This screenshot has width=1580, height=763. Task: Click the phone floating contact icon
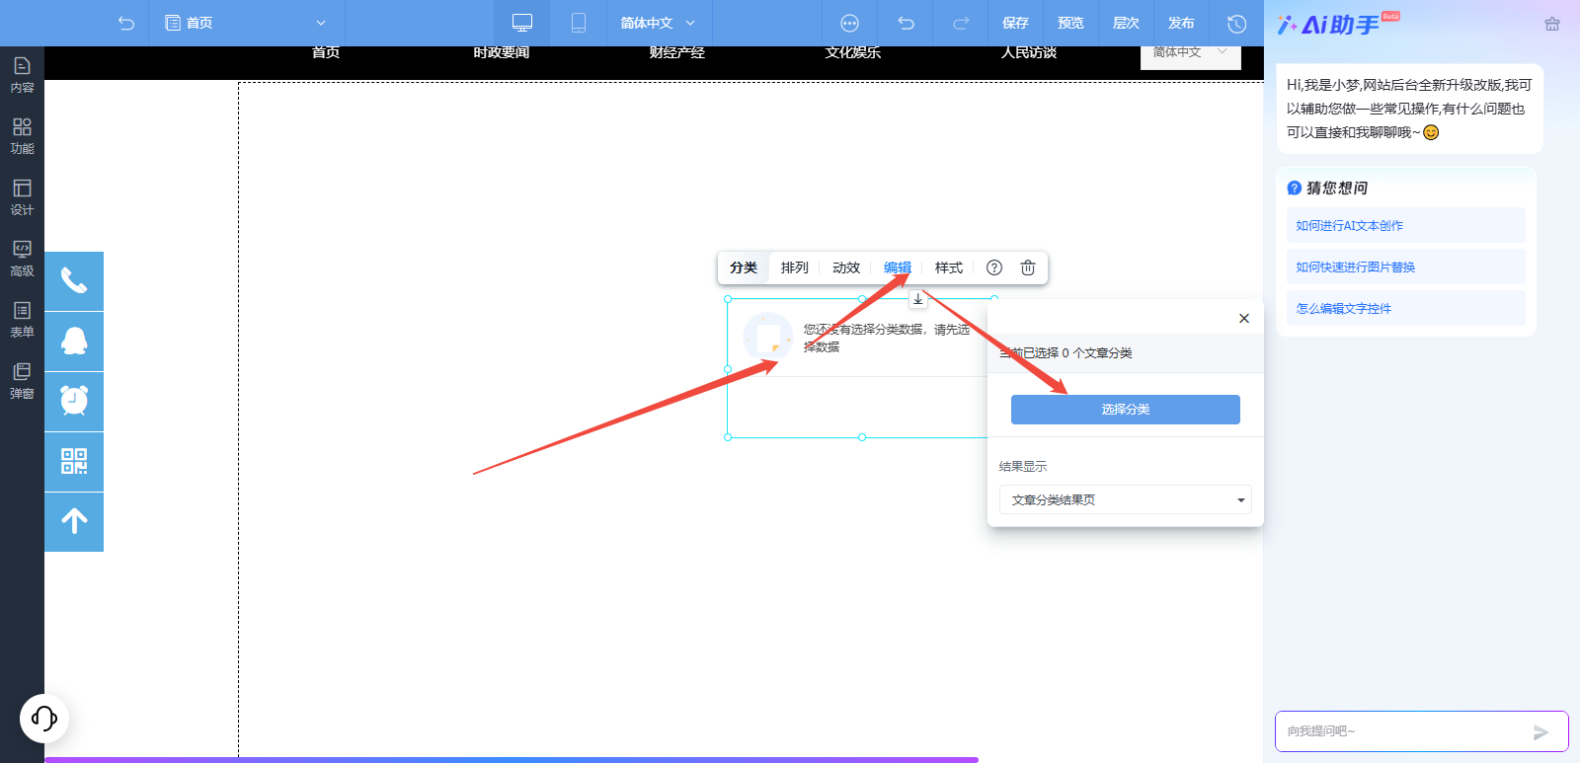pyautogui.click(x=74, y=281)
